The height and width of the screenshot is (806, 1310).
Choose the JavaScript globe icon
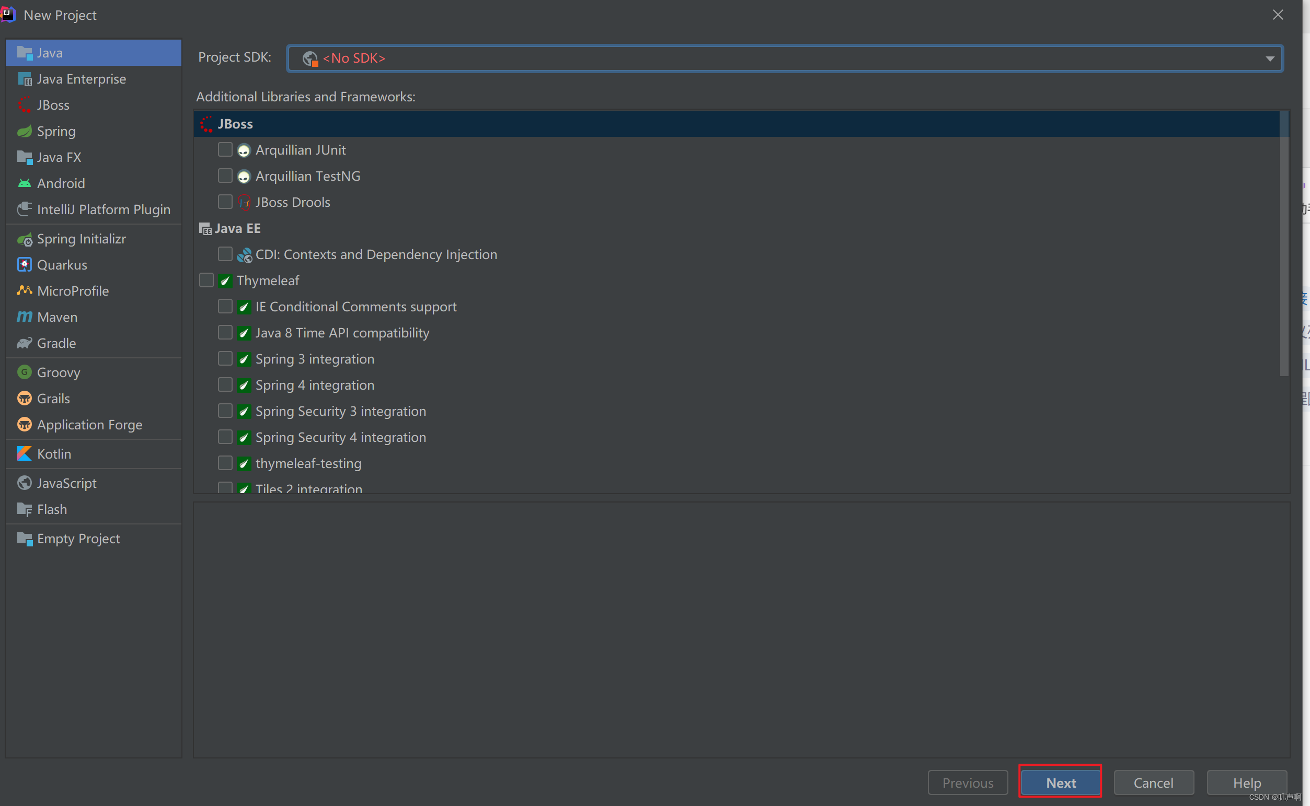pos(25,483)
